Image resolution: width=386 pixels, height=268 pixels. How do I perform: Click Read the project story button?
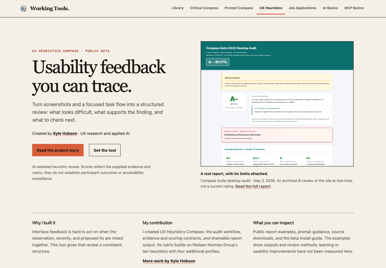pos(58,150)
